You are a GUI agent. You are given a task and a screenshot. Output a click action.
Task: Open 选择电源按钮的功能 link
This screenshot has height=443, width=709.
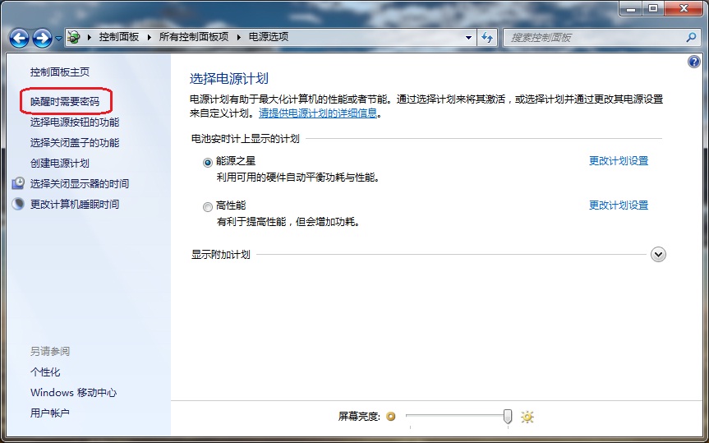coord(75,122)
